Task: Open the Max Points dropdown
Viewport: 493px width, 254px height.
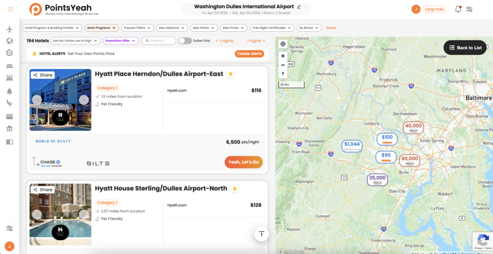Action: 204,28
